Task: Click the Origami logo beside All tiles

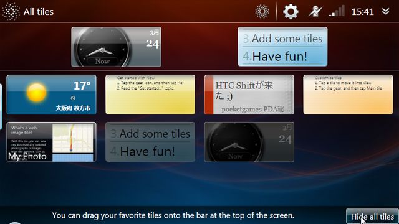Action: (x=11, y=11)
